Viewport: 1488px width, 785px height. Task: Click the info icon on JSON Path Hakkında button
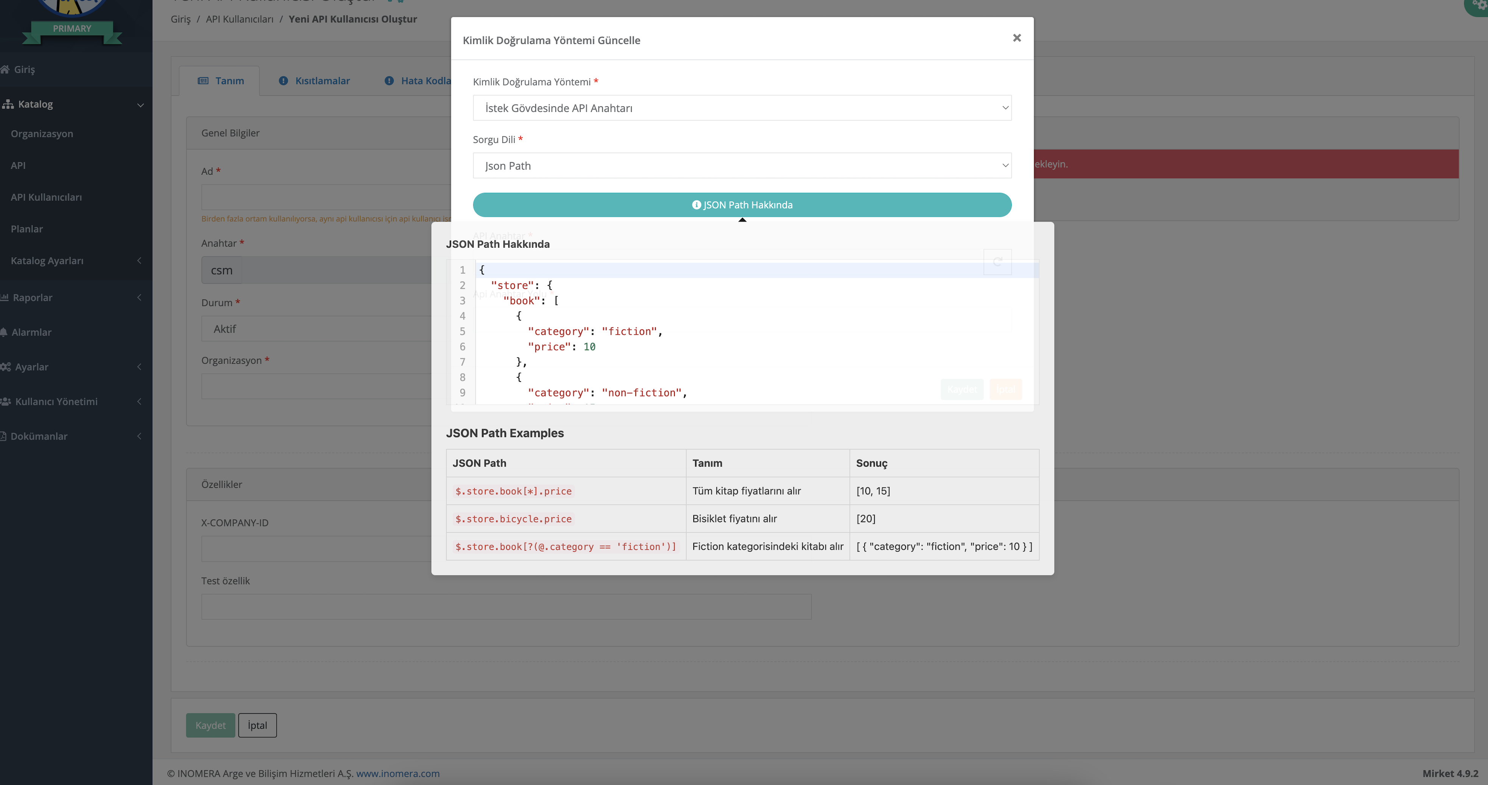point(696,205)
